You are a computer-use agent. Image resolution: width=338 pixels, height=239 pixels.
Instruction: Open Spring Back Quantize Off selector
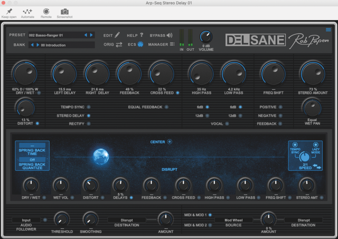[x=32, y=160]
